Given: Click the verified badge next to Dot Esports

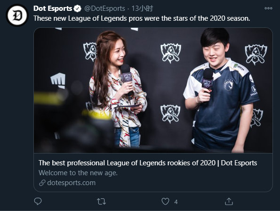Looking at the screenshot, I should click(77, 8).
